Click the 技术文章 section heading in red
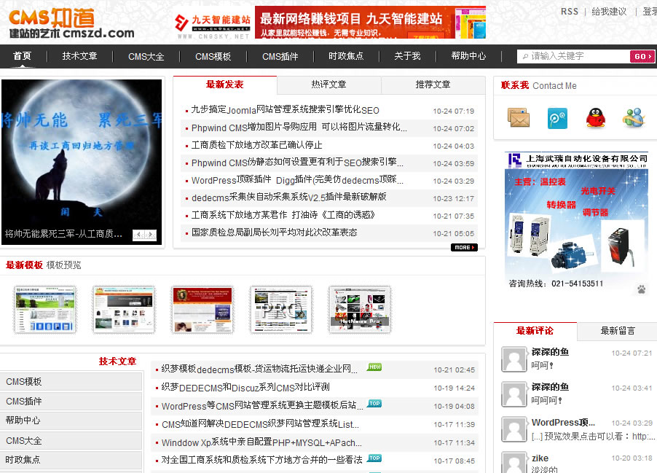 pos(118,361)
